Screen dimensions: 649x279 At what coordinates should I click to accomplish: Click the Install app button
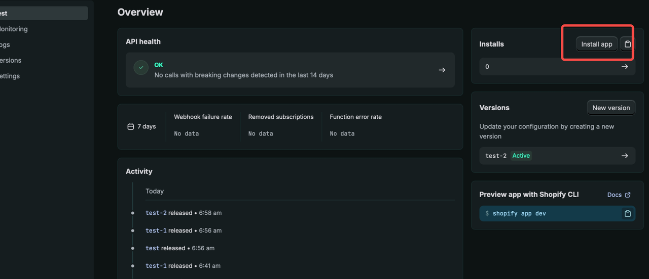click(x=597, y=44)
